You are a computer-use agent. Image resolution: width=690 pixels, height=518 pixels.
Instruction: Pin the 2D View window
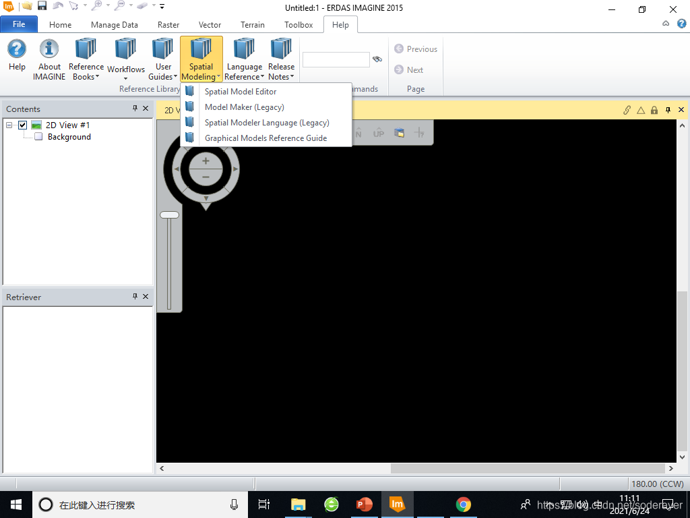[668, 110]
